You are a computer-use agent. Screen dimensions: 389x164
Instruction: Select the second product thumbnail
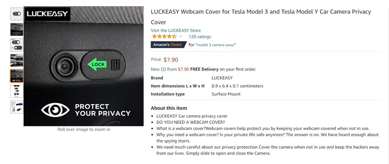coord(17,29)
